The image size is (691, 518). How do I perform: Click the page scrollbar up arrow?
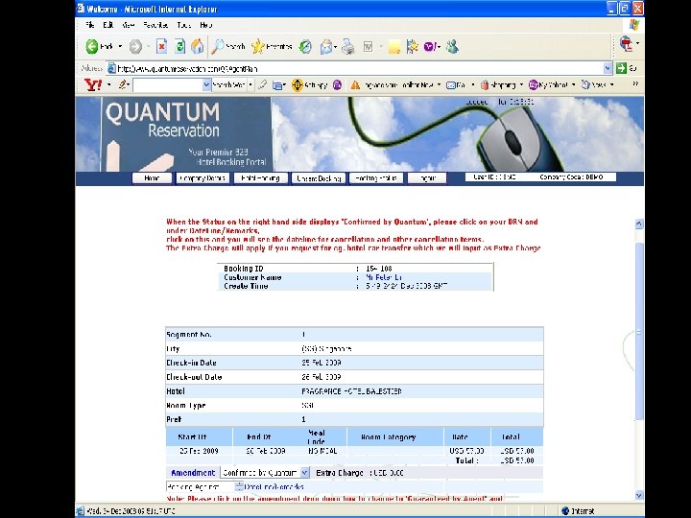coord(639,224)
